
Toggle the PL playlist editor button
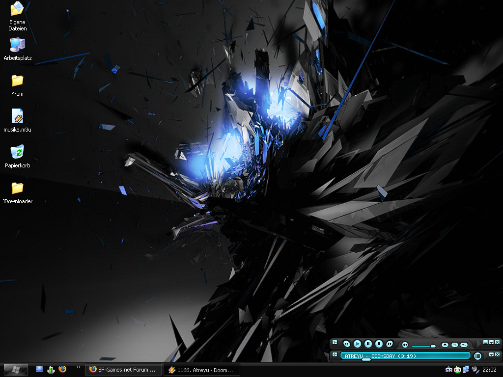(x=454, y=345)
